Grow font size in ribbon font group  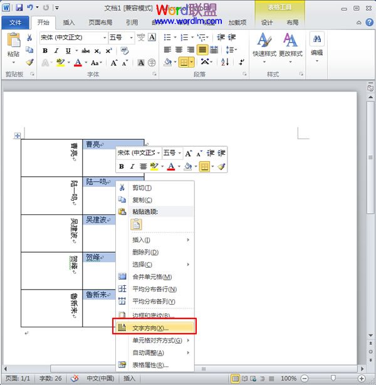(x=114, y=63)
